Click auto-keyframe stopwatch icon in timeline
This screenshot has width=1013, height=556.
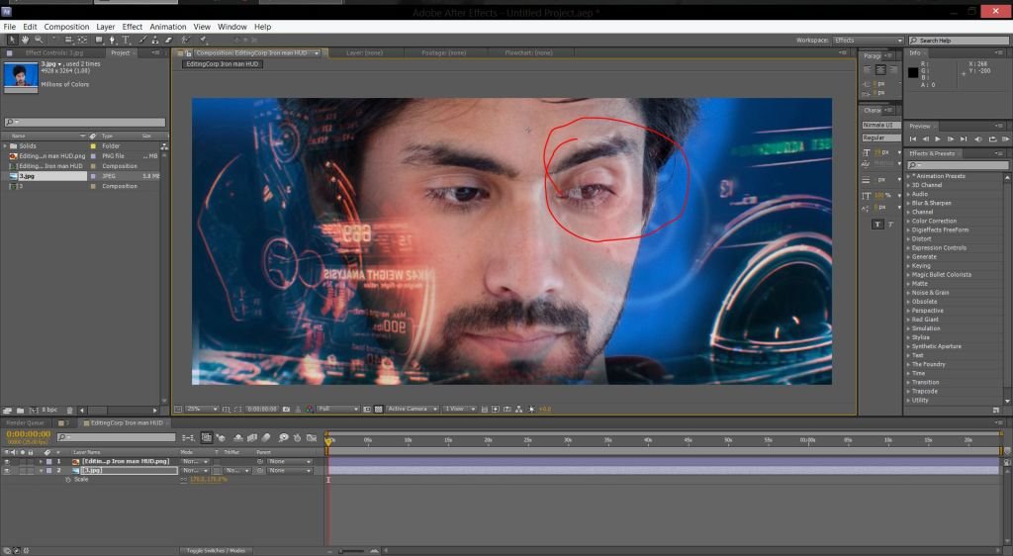point(297,438)
